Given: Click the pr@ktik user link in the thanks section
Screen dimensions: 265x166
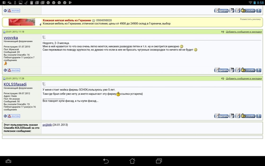Looking at the screenshot, I should 47,125.
